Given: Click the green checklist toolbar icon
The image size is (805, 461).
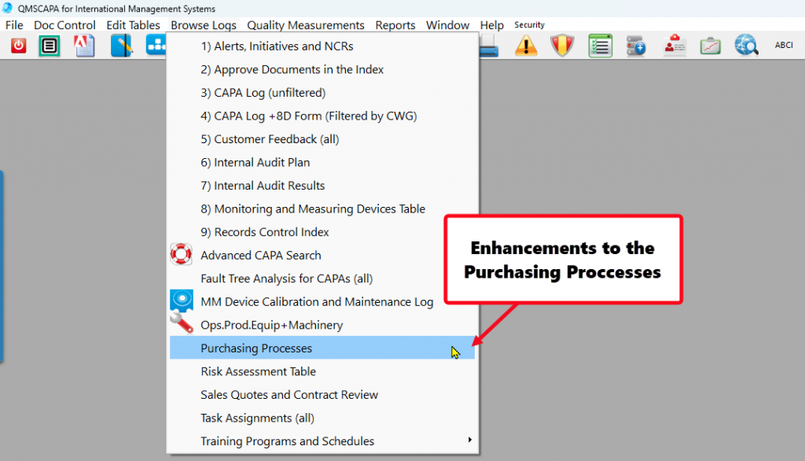Looking at the screenshot, I should [601, 46].
